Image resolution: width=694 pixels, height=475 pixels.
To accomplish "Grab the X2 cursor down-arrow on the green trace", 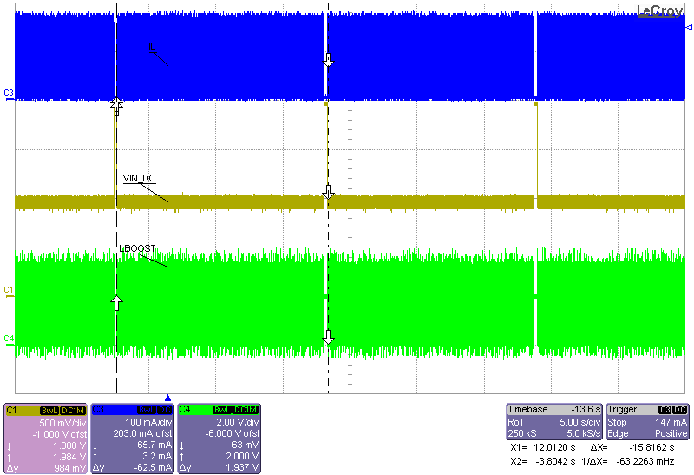I will point(328,337).
